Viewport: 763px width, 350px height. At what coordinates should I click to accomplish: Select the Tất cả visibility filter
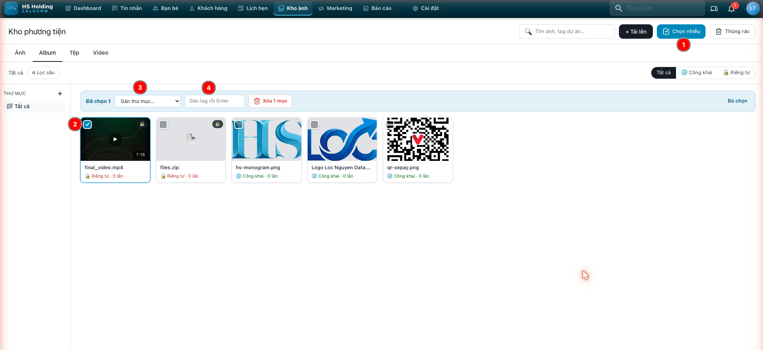[664, 73]
